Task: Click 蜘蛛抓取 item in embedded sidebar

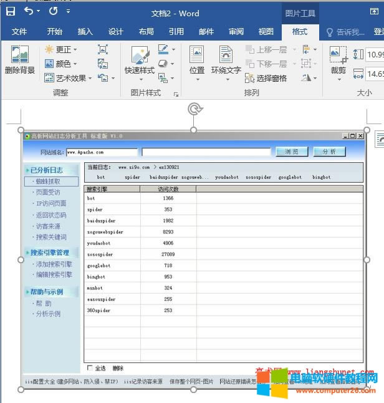Action: [51, 182]
